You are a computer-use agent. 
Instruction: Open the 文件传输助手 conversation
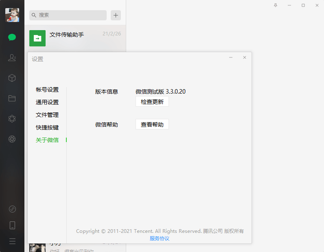pyautogui.click(x=75, y=38)
